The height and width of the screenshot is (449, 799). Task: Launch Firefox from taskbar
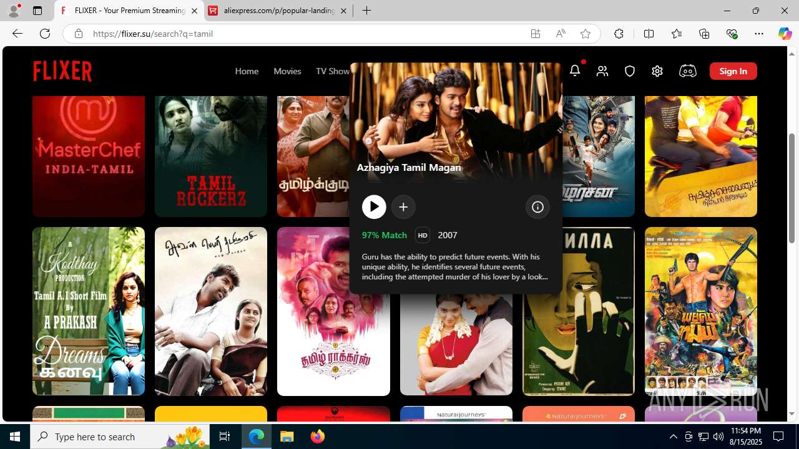point(318,437)
